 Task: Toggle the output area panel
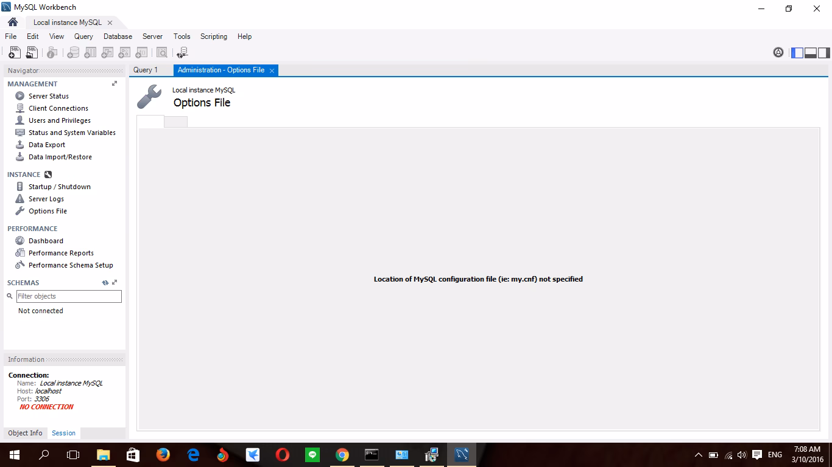pyautogui.click(x=810, y=53)
